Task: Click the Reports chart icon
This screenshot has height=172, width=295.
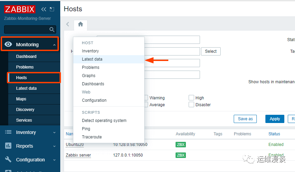Action: 8,146
